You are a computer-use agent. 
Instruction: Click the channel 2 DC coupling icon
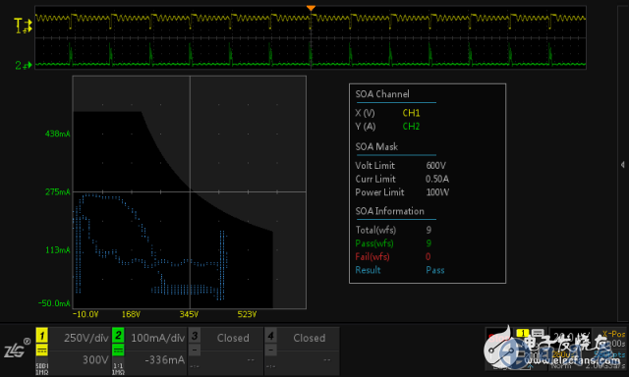[118, 350]
